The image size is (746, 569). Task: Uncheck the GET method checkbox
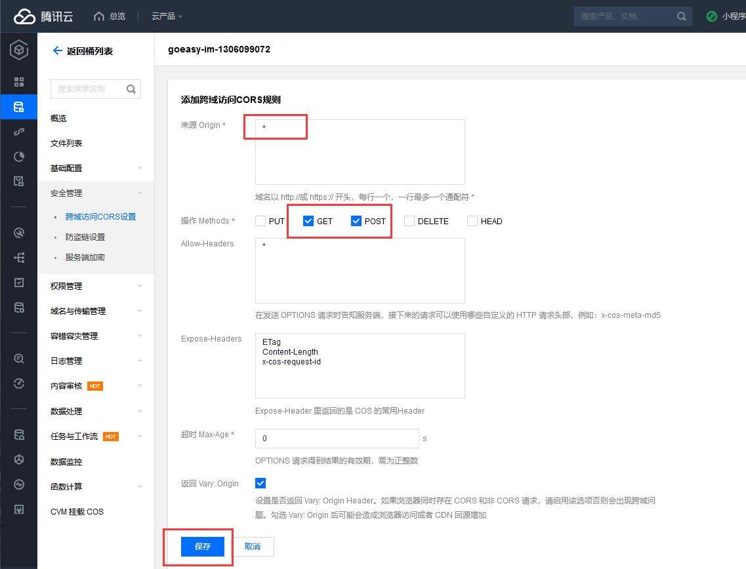(x=308, y=221)
